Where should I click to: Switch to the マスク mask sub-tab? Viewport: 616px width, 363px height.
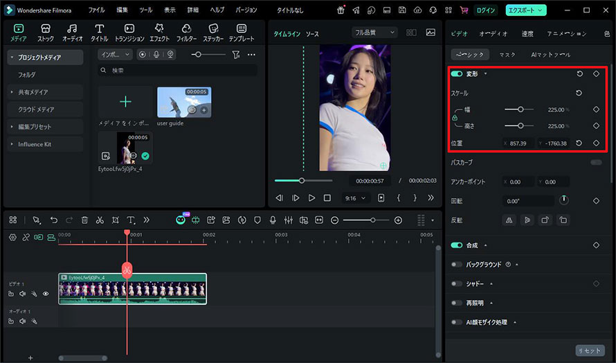pos(507,55)
